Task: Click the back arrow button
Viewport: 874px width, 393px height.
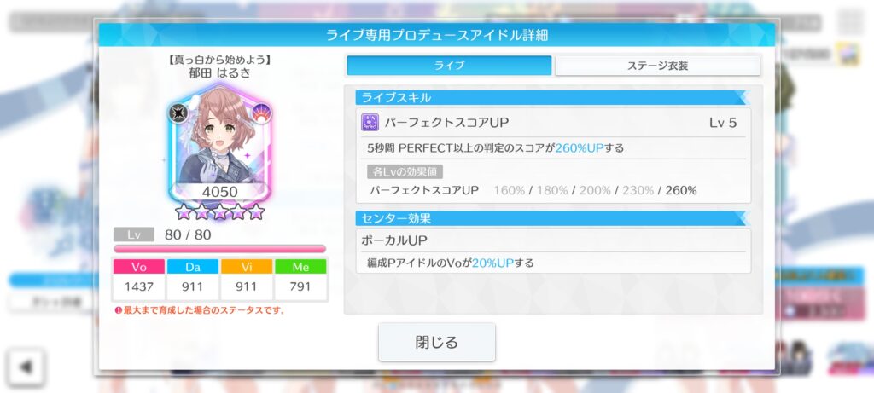Action: click(25, 367)
